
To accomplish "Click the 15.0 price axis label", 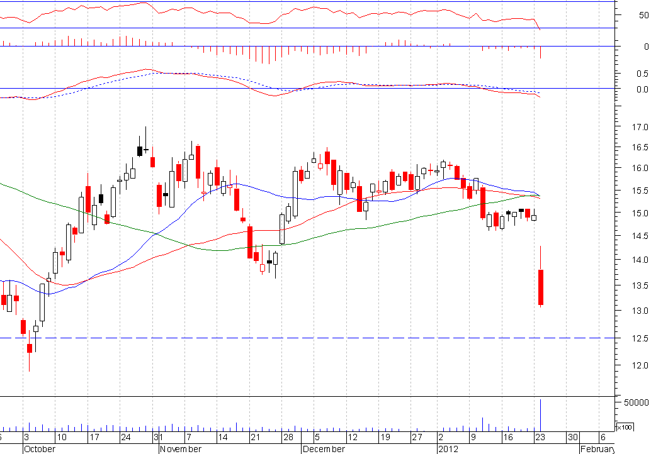I will click(x=640, y=213).
